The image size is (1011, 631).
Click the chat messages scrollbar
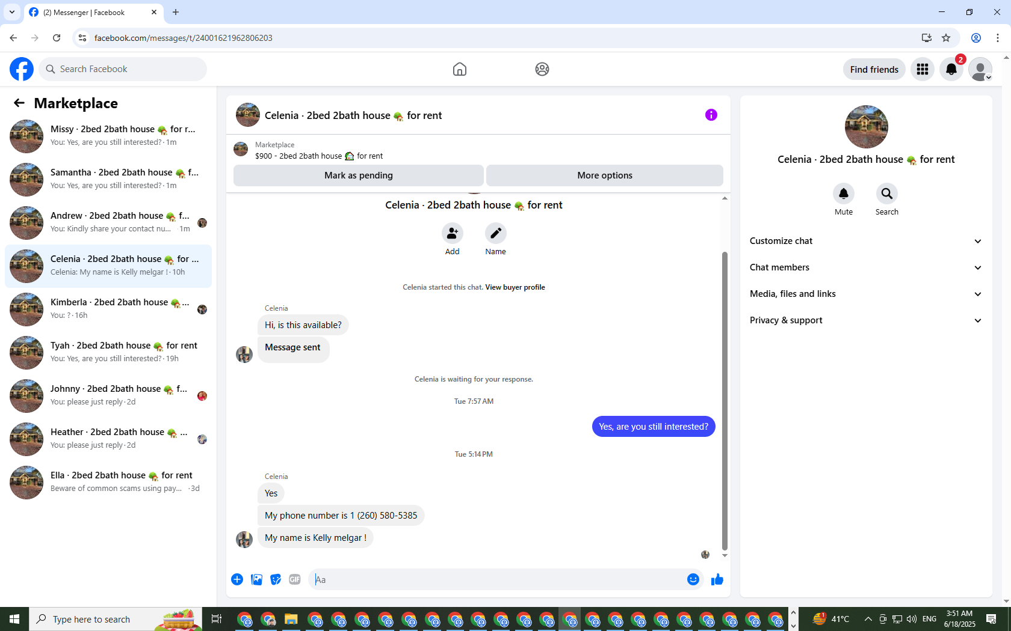click(725, 401)
